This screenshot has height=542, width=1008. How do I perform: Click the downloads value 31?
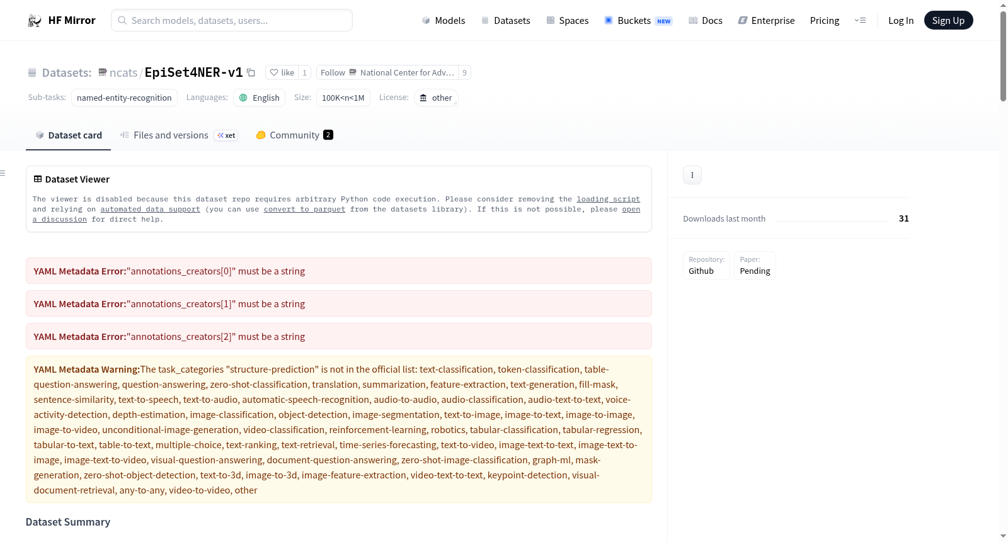[904, 218]
